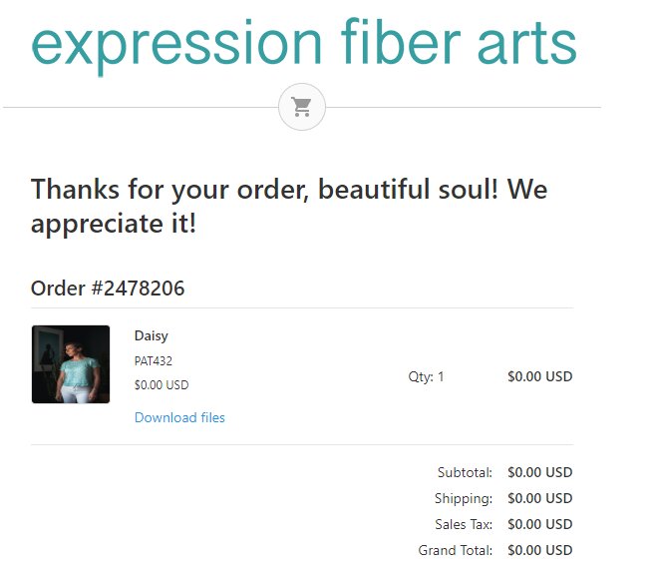653x581 pixels.
Task: Click the Shipping amount value
Action: 539,498
